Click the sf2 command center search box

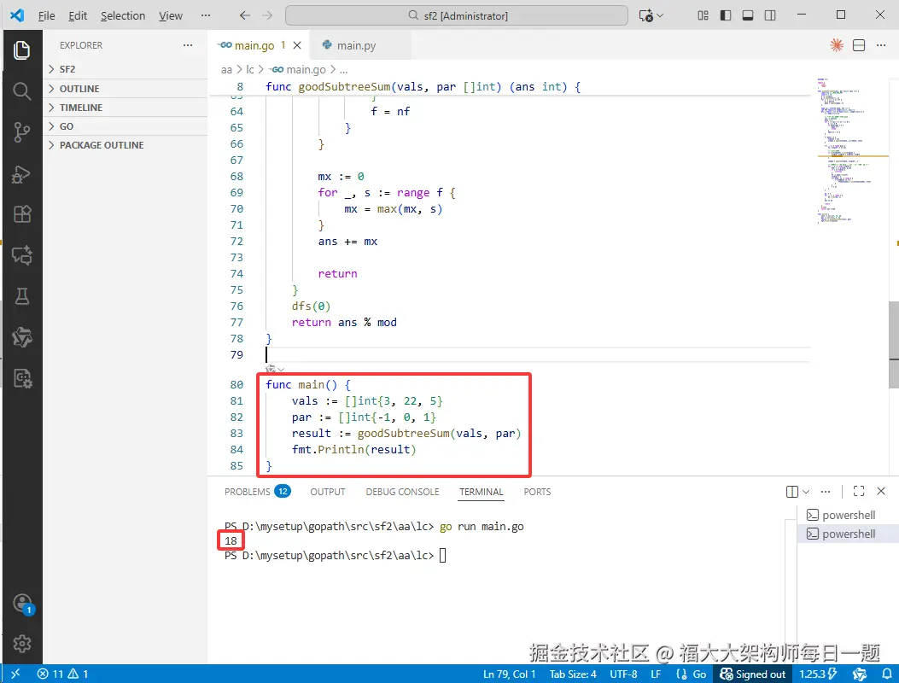coord(457,15)
